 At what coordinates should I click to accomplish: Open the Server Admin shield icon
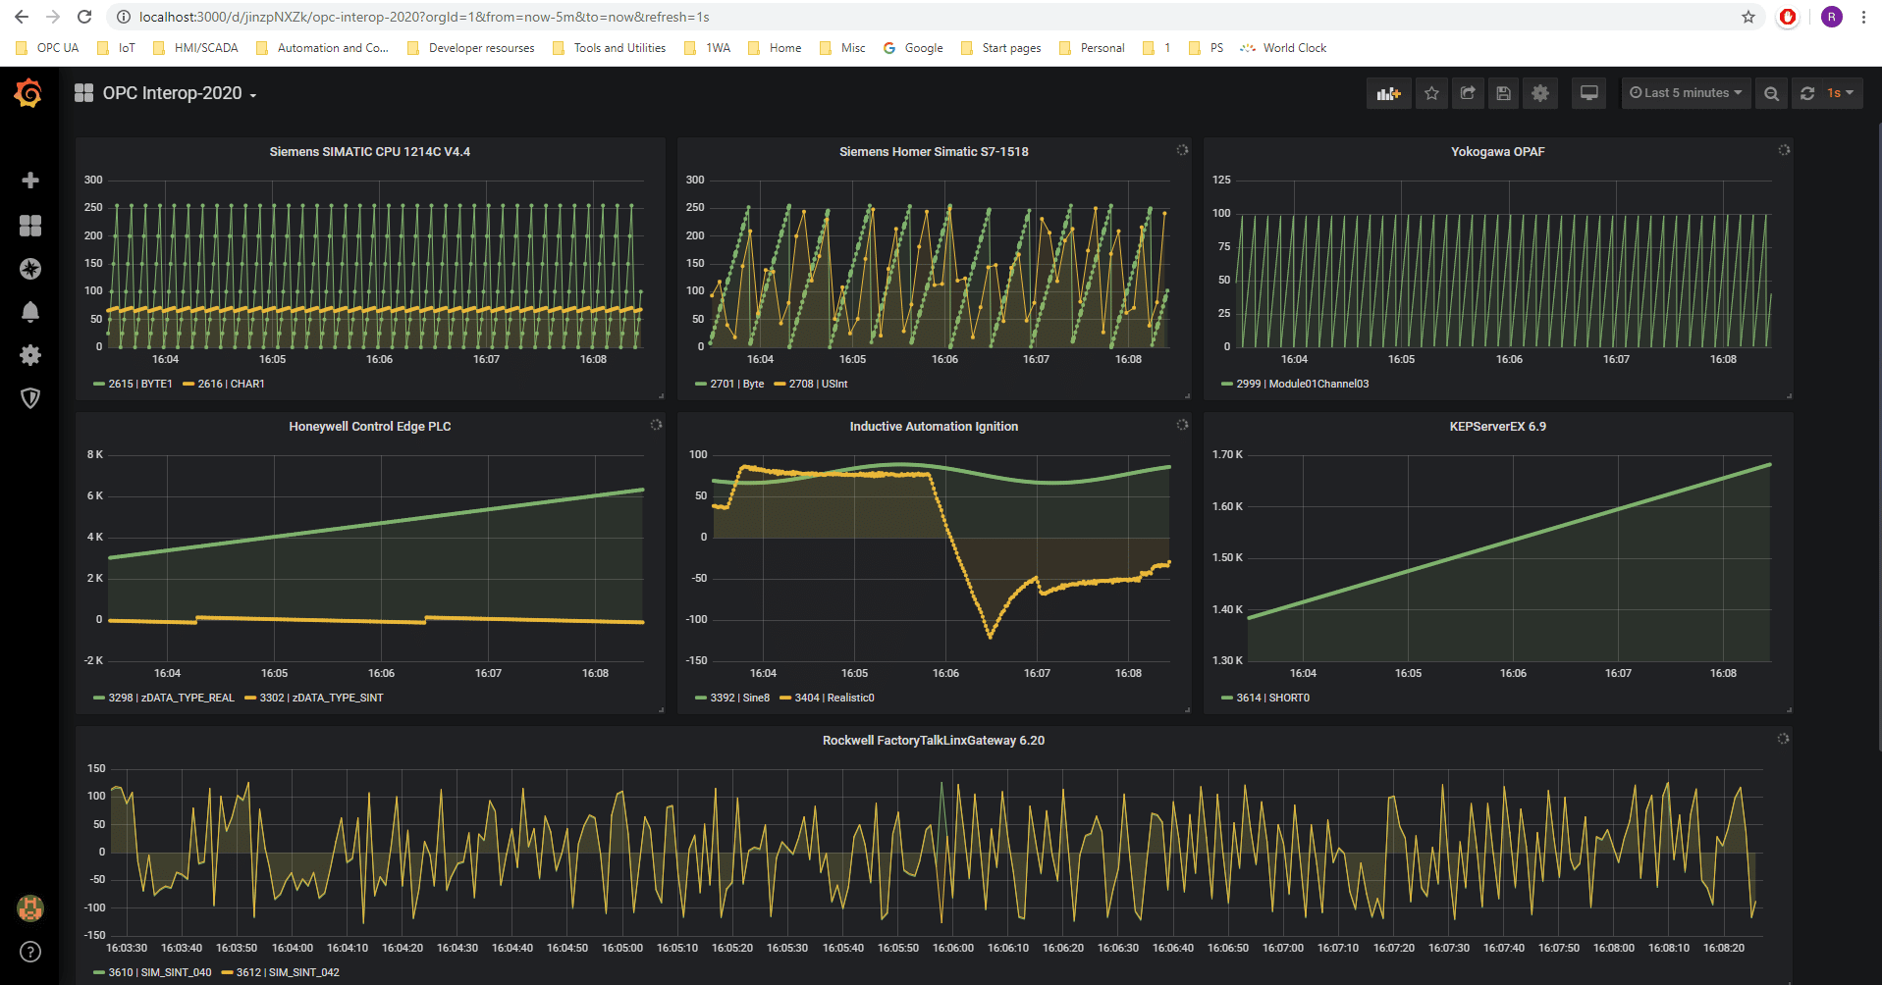pyautogui.click(x=30, y=398)
